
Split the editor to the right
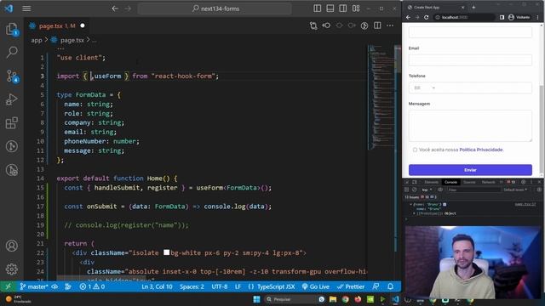377,25
